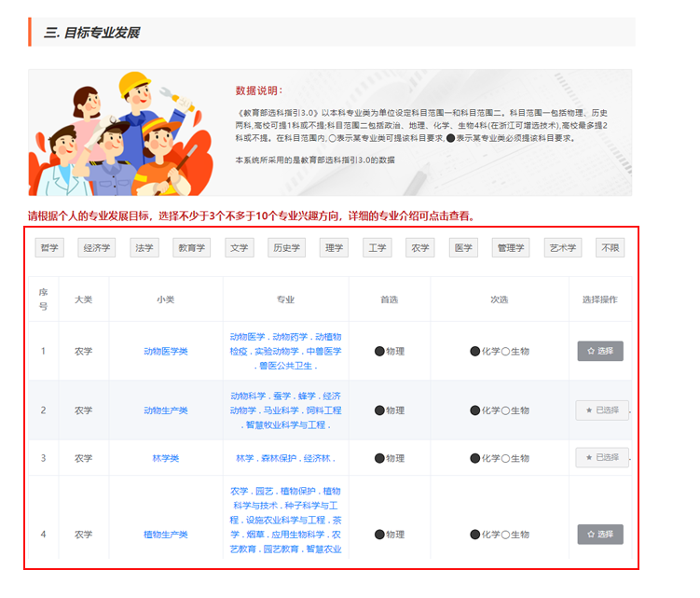700x598 pixels.
Task: Click the star 选择 button for 植物生产类
Action: [x=600, y=534]
